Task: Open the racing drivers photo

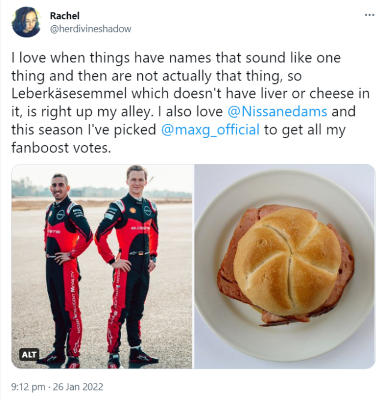Action: coord(102,266)
